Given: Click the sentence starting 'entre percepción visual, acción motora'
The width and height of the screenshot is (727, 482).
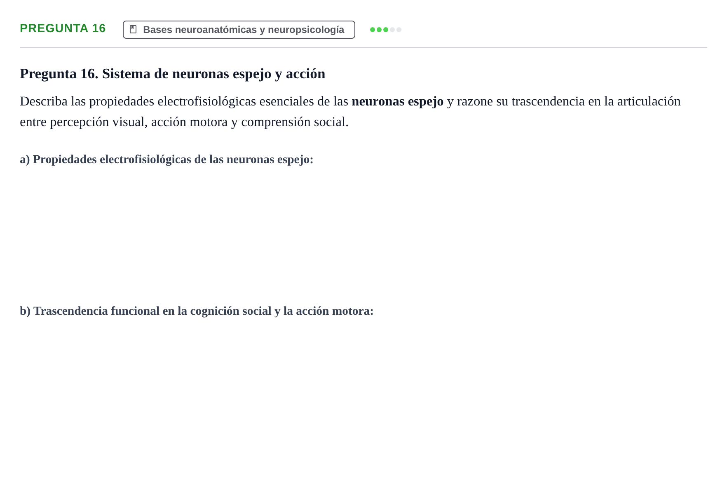Looking at the screenshot, I should (x=184, y=122).
